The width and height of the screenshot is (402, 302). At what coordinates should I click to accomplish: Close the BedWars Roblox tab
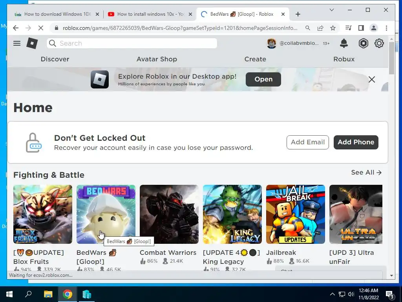click(x=283, y=15)
